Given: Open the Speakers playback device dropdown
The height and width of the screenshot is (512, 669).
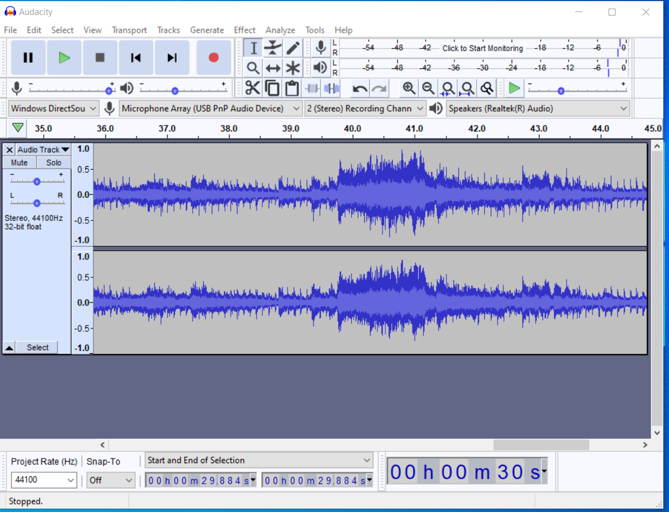Looking at the screenshot, I should tap(538, 108).
